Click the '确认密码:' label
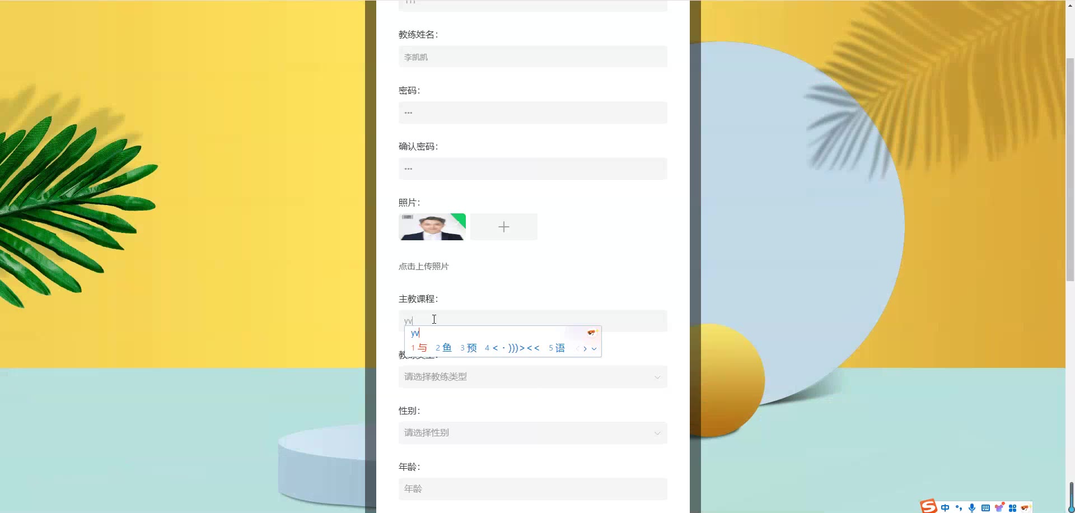Viewport: 1075px width, 513px height. (418, 147)
